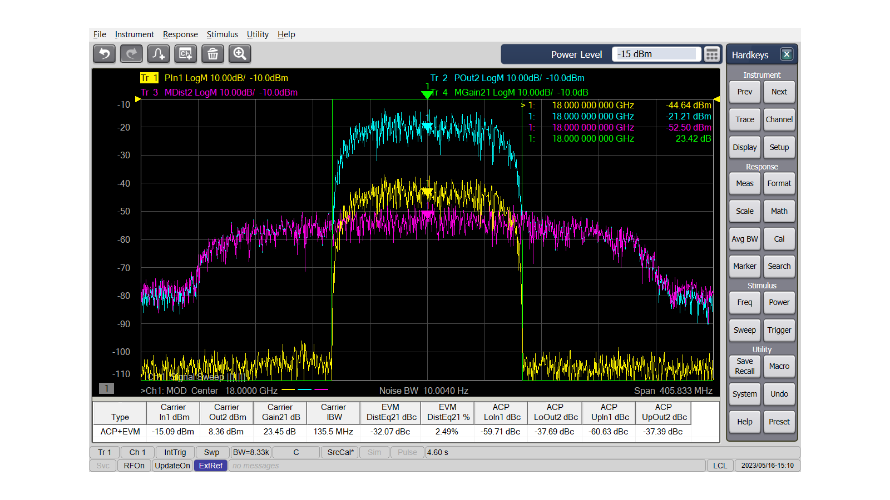Click the Carrier IBW 135.5 MHz value
The height and width of the screenshot is (500, 890).
(333, 432)
